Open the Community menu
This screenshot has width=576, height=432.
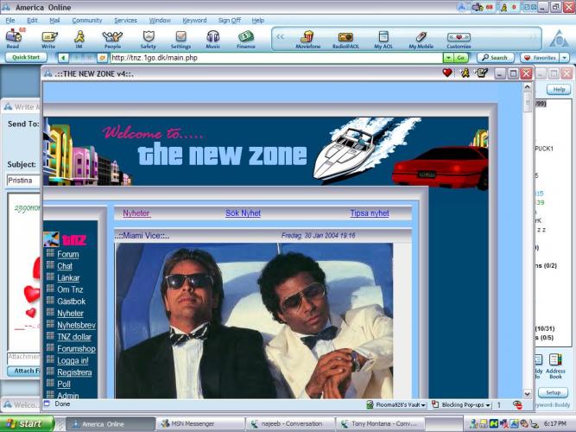coord(86,19)
